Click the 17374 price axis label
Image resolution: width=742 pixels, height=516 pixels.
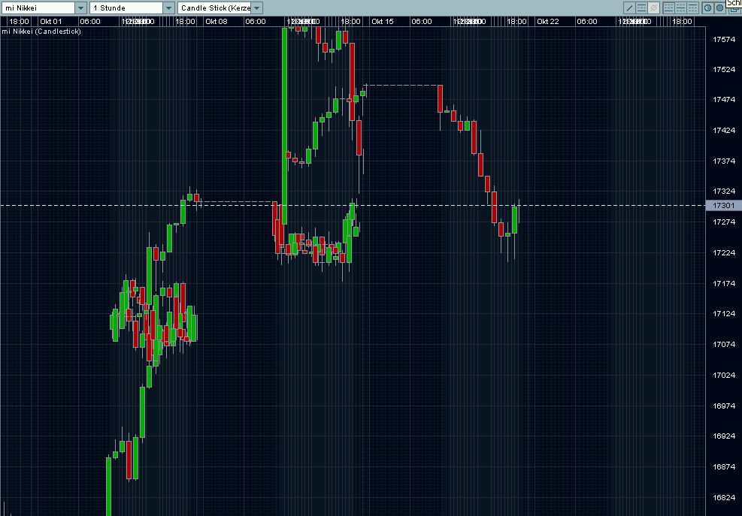[x=724, y=161]
